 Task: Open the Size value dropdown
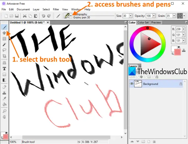click(x=130, y=16)
